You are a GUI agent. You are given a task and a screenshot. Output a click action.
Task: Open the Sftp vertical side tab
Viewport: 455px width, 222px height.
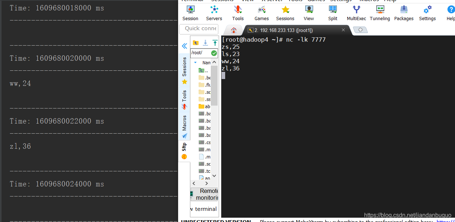(x=185, y=151)
